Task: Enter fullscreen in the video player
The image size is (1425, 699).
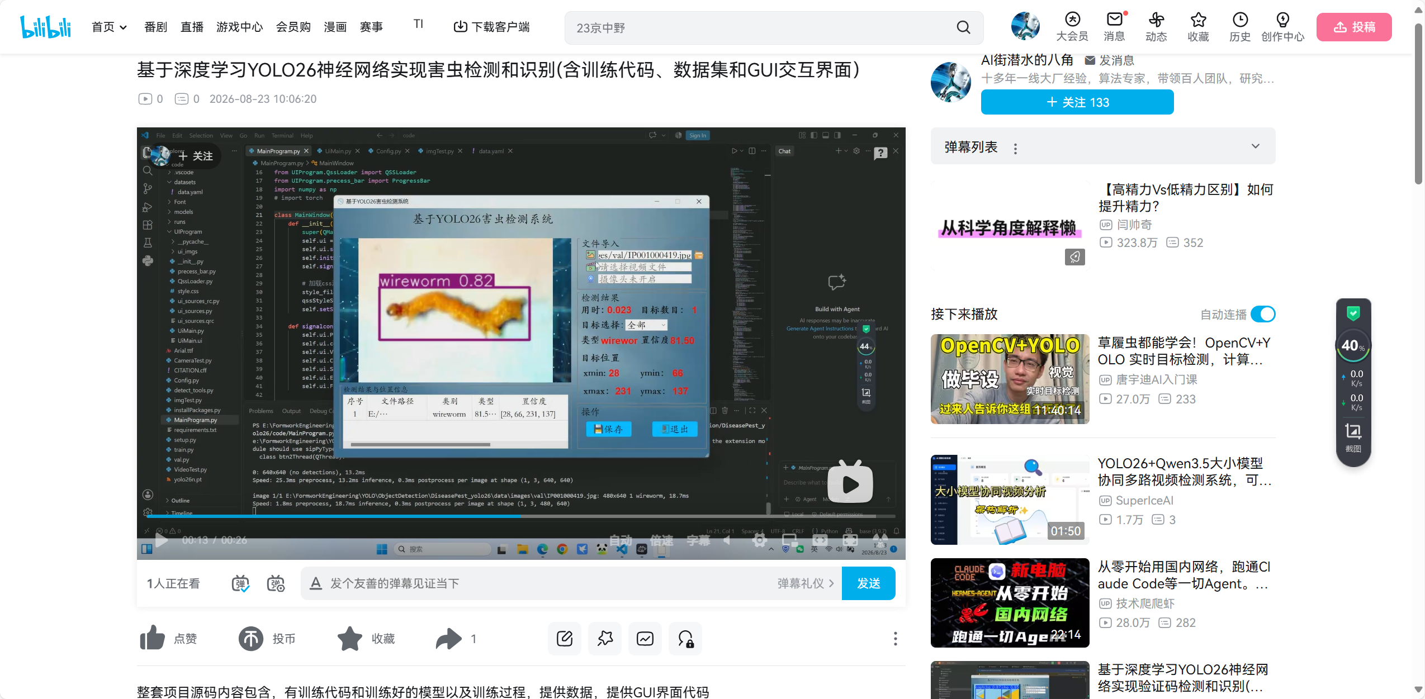Action: (x=880, y=540)
